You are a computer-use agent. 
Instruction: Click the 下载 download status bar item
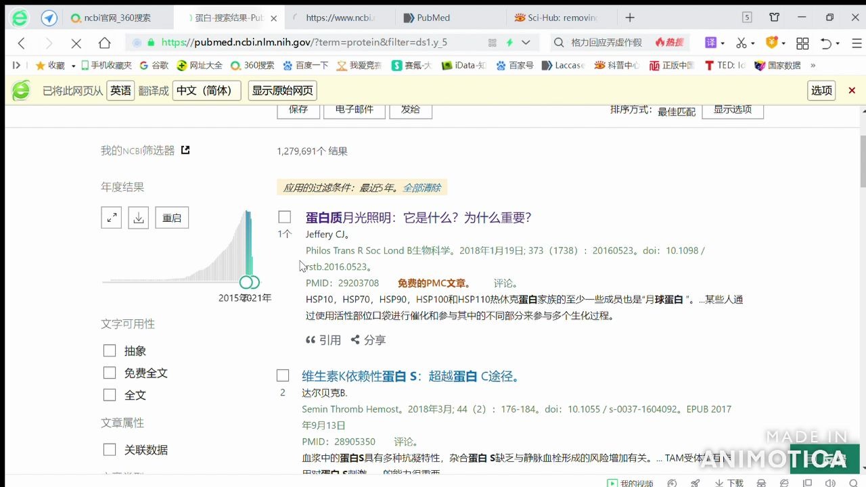click(728, 483)
